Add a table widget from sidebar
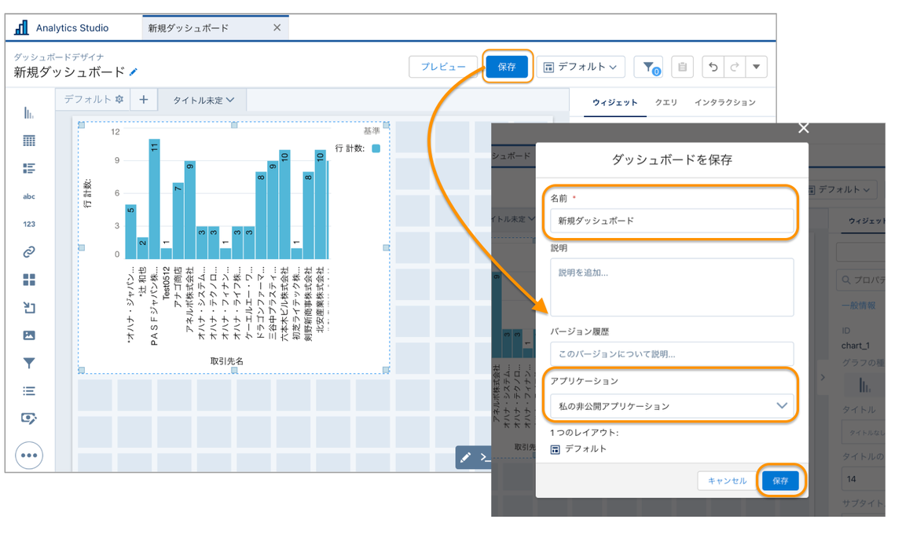902x538 pixels. click(x=29, y=141)
